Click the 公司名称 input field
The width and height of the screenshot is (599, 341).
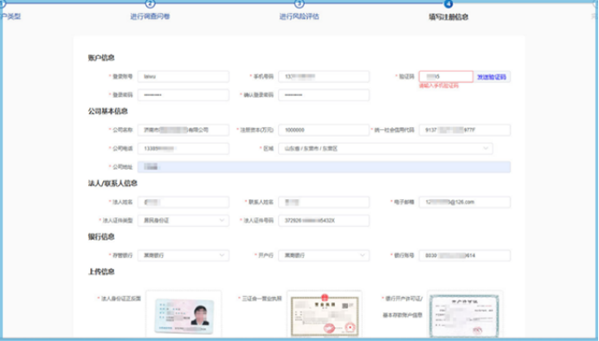click(x=184, y=130)
